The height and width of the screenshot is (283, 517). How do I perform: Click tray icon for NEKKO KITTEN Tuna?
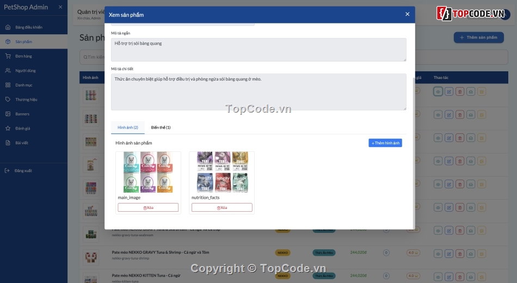[471, 276]
